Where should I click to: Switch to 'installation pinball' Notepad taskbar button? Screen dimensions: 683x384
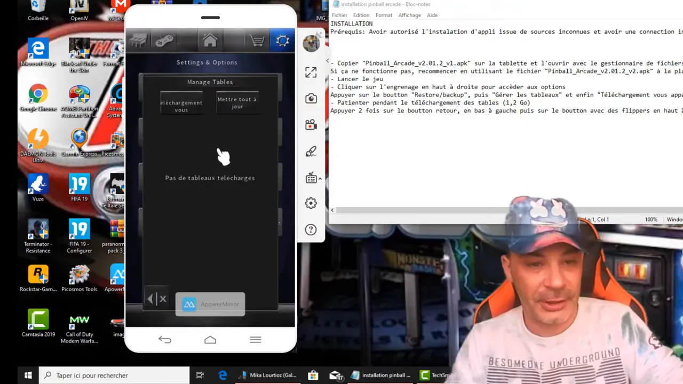381,375
